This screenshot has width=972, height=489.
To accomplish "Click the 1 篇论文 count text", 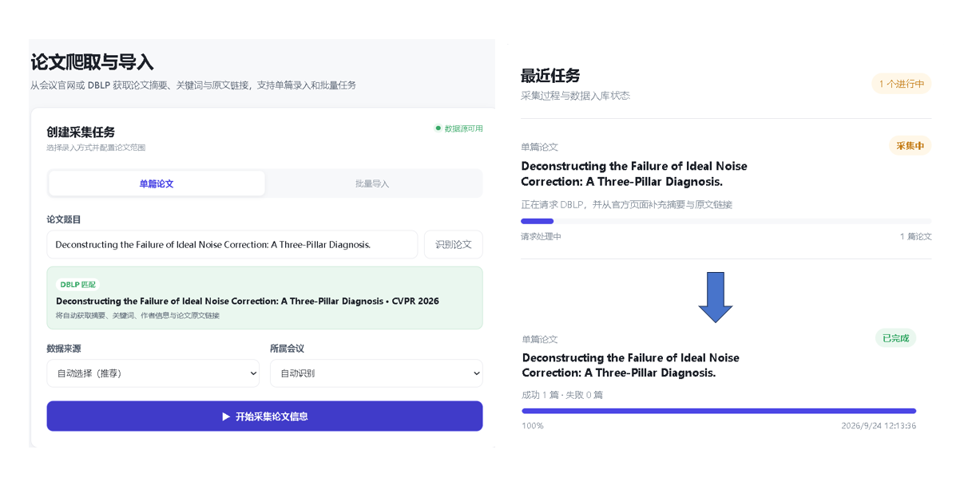I will pos(915,237).
